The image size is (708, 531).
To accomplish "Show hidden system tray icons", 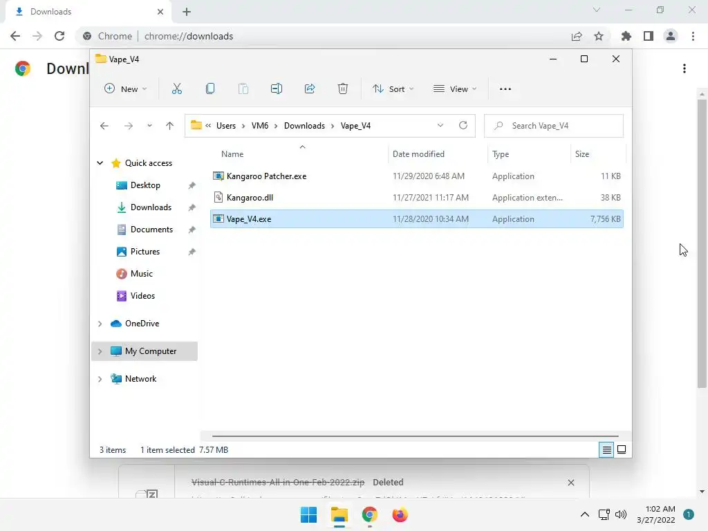I will click(x=585, y=514).
